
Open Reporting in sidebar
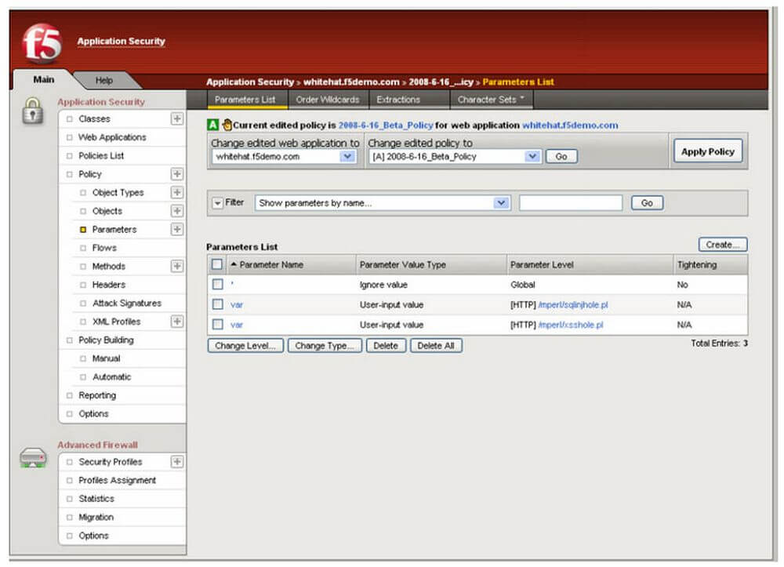(x=97, y=395)
